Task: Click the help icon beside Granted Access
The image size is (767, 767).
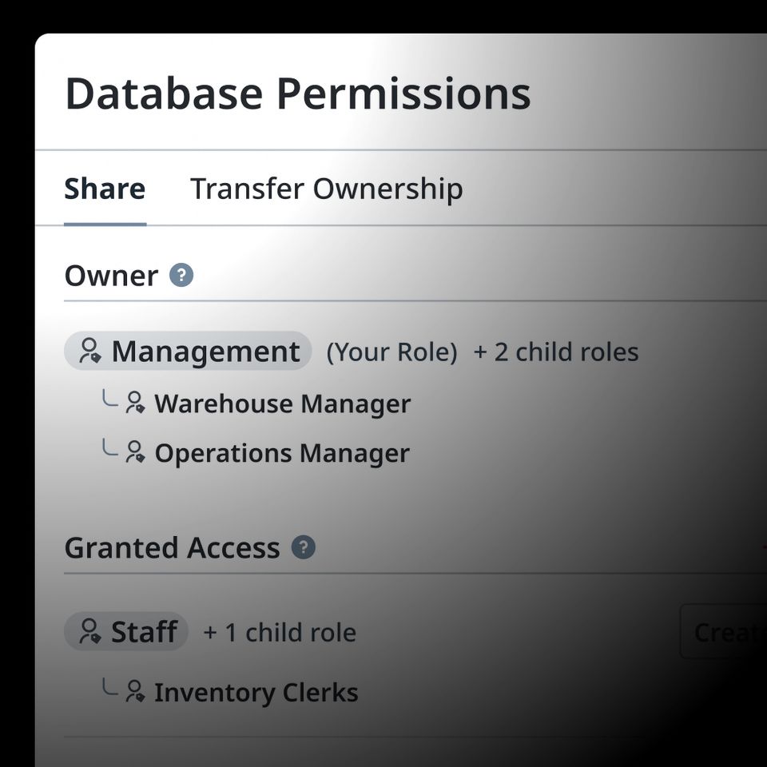Action: pos(304,546)
